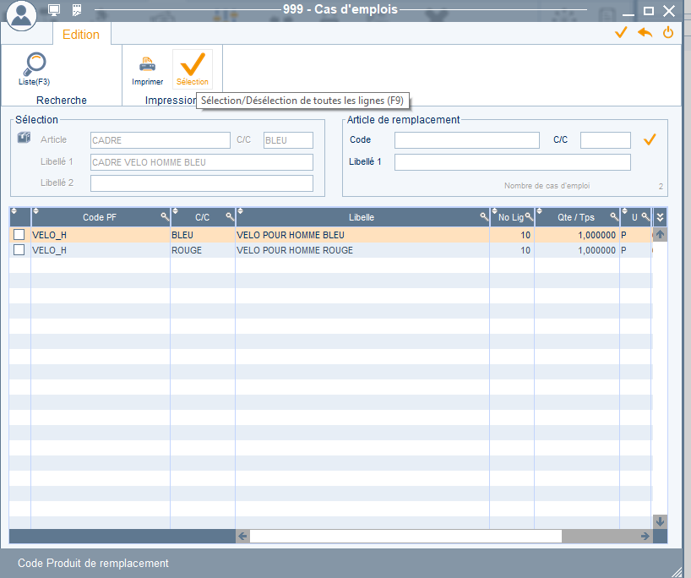
Task: Click the orange power quit icon
Action: (x=668, y=33)
